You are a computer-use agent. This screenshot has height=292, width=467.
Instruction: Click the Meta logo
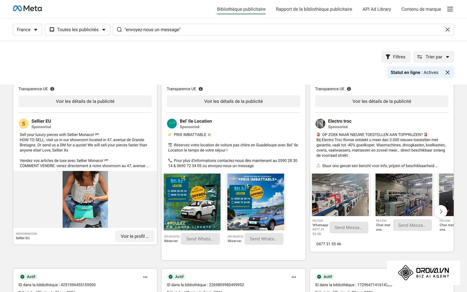27,8
